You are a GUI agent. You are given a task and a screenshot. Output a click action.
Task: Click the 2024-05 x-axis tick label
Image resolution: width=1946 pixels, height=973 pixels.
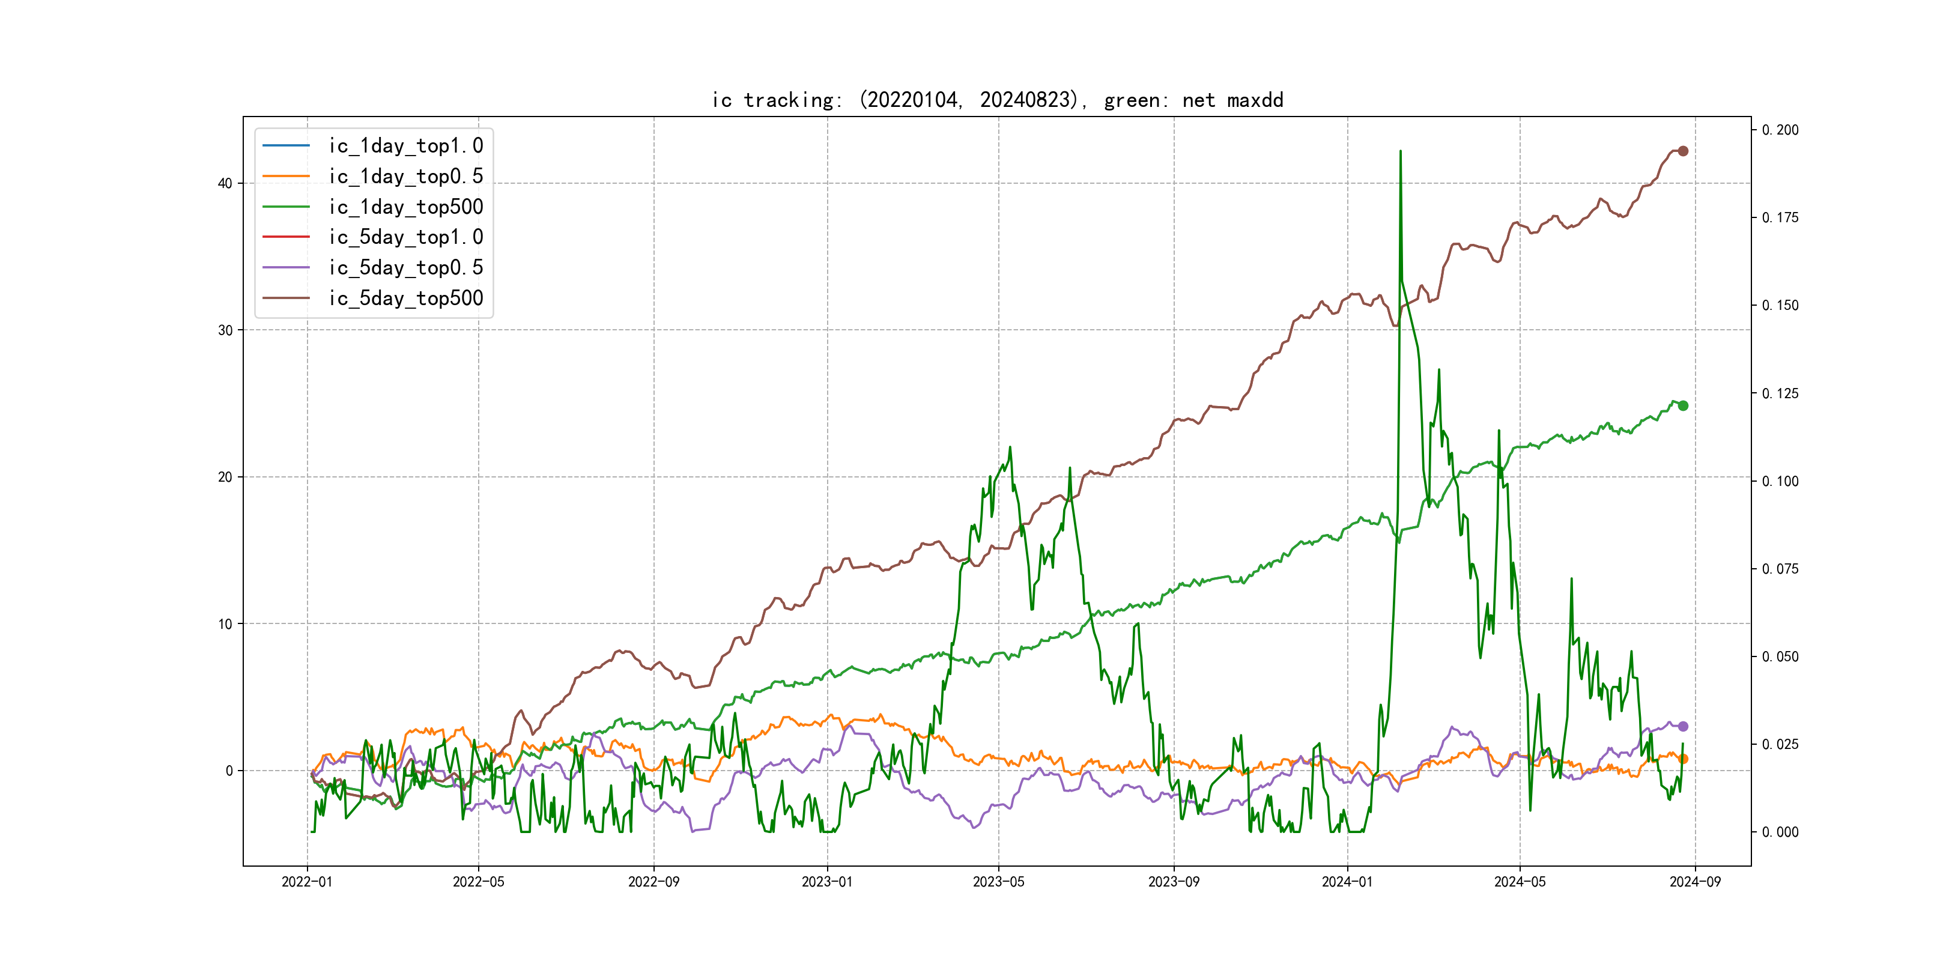[x=1520, y=882]
